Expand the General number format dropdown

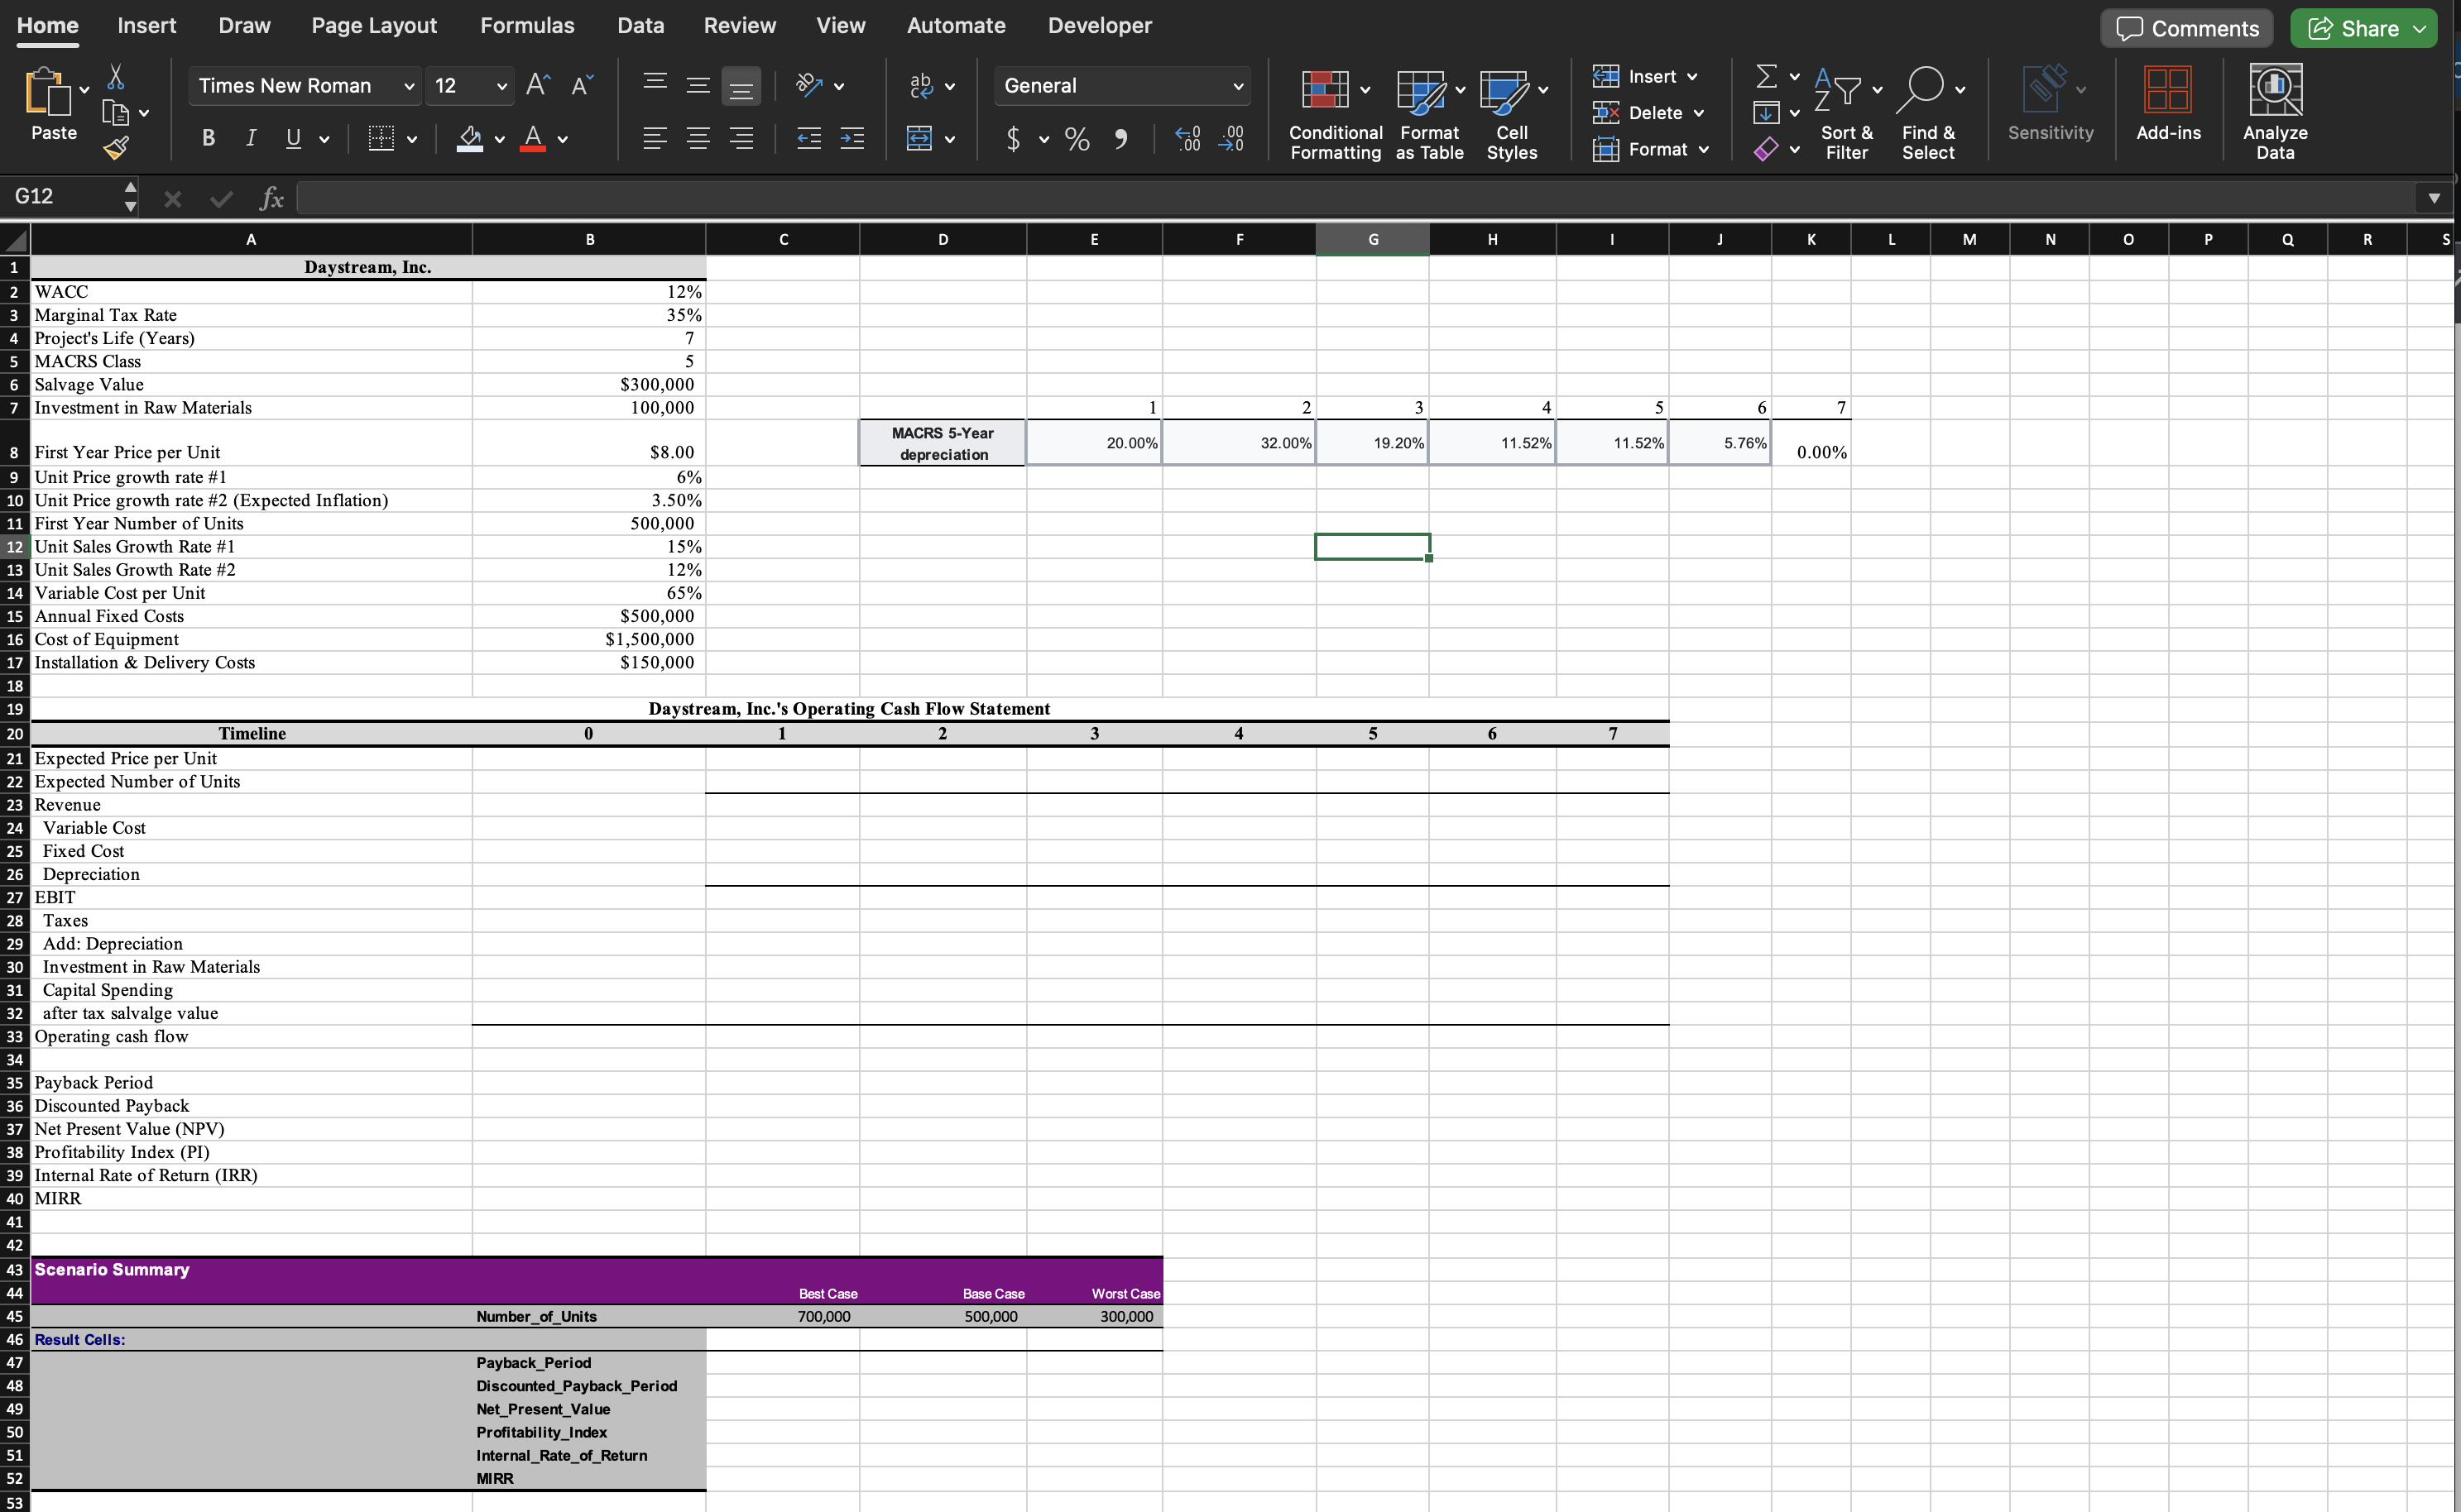1237,87
